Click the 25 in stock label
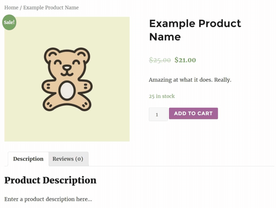Screen dimensions: 276x208 (162, 96)
